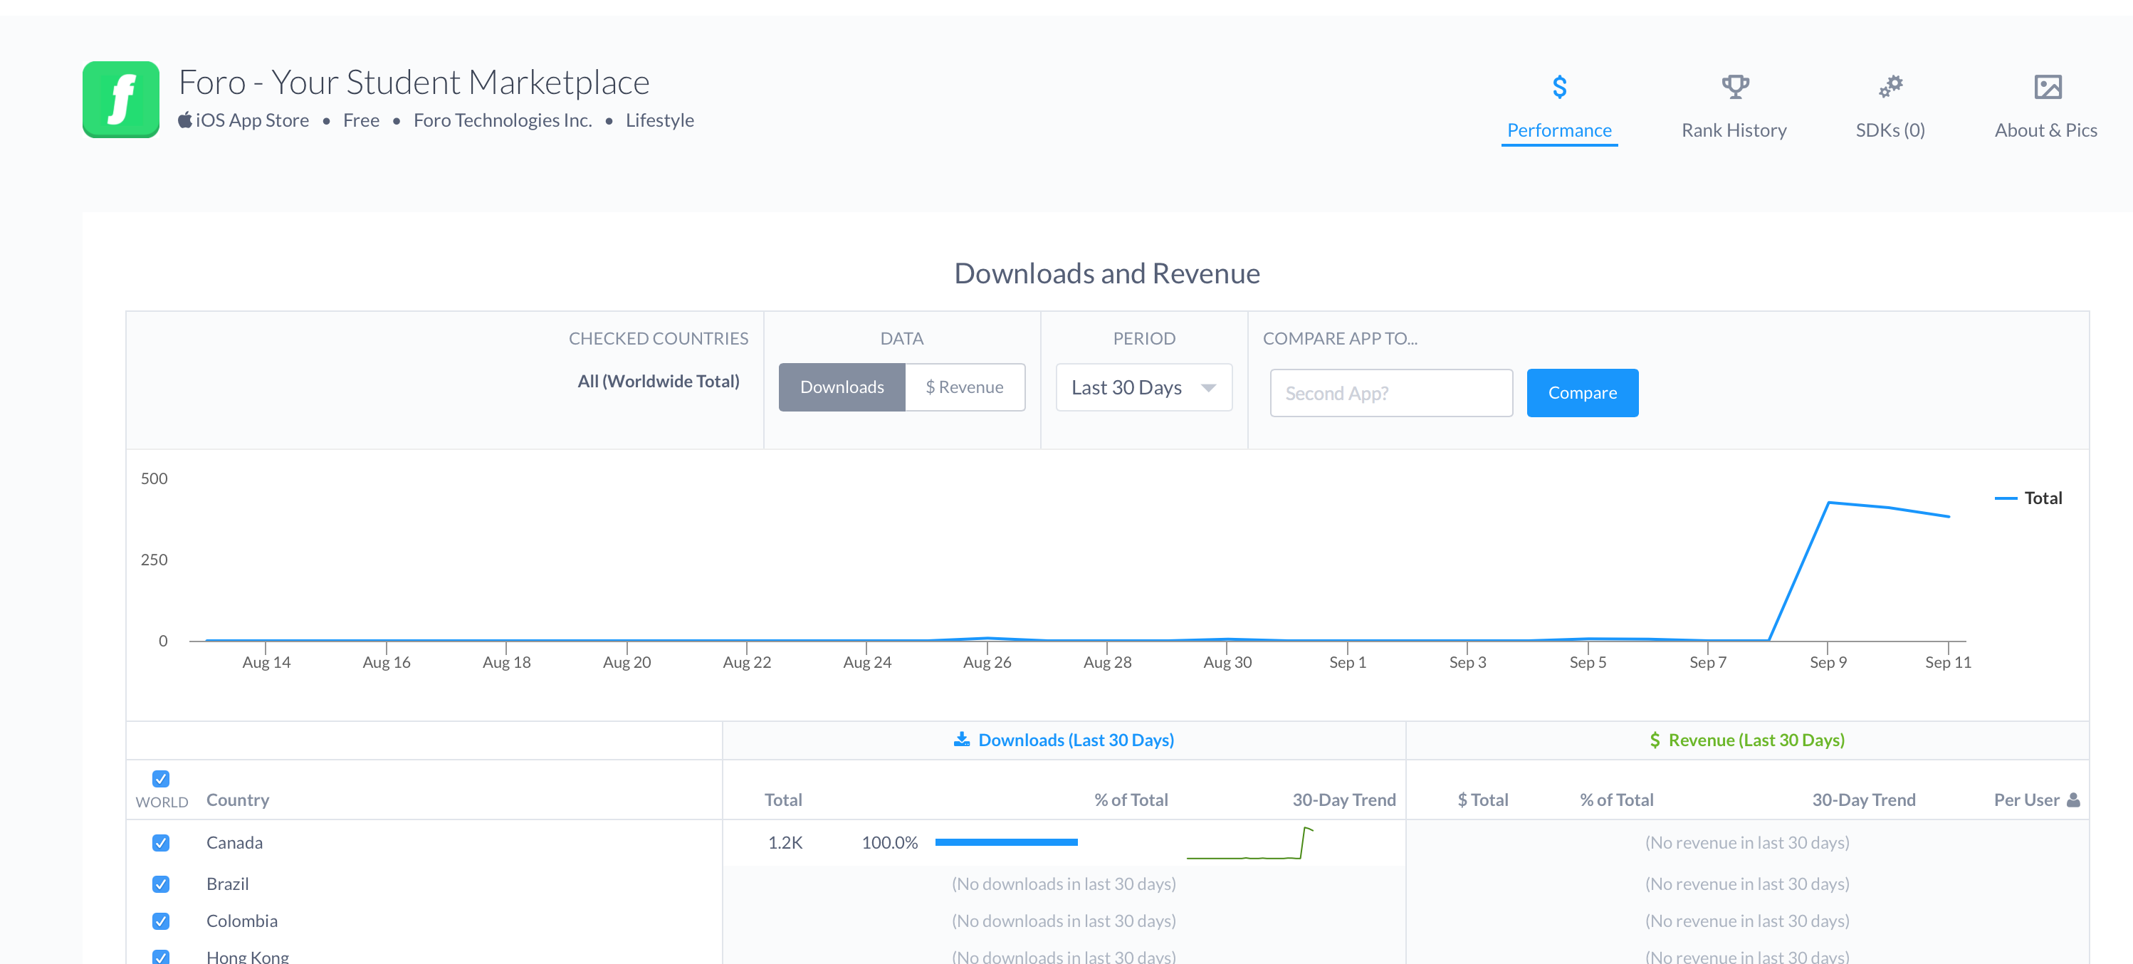Expand the period selection chevron arrow
The image size is (2133, 964).
(x=1208, y=387)
